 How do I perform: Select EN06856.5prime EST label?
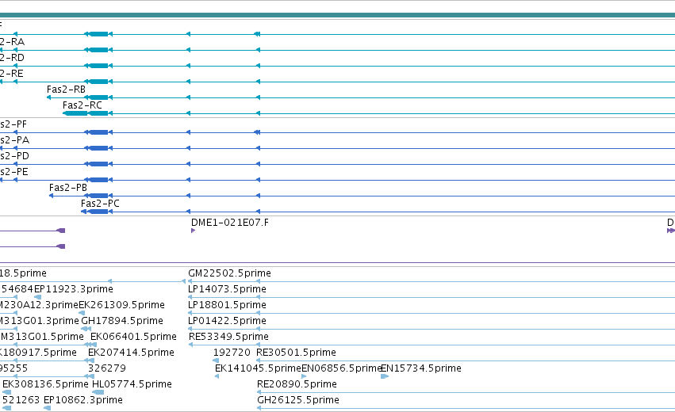(x=342, y=368)
